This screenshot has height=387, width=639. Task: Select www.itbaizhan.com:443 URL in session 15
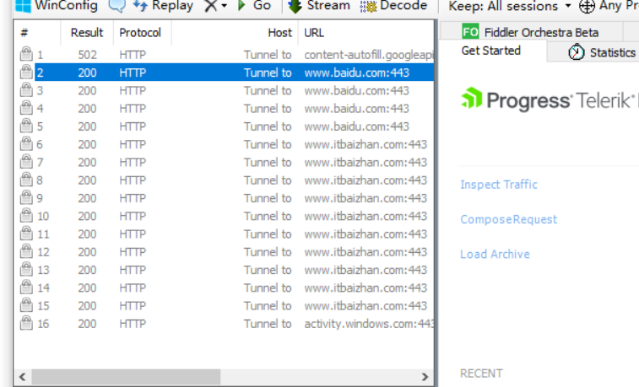click(366, 305)
